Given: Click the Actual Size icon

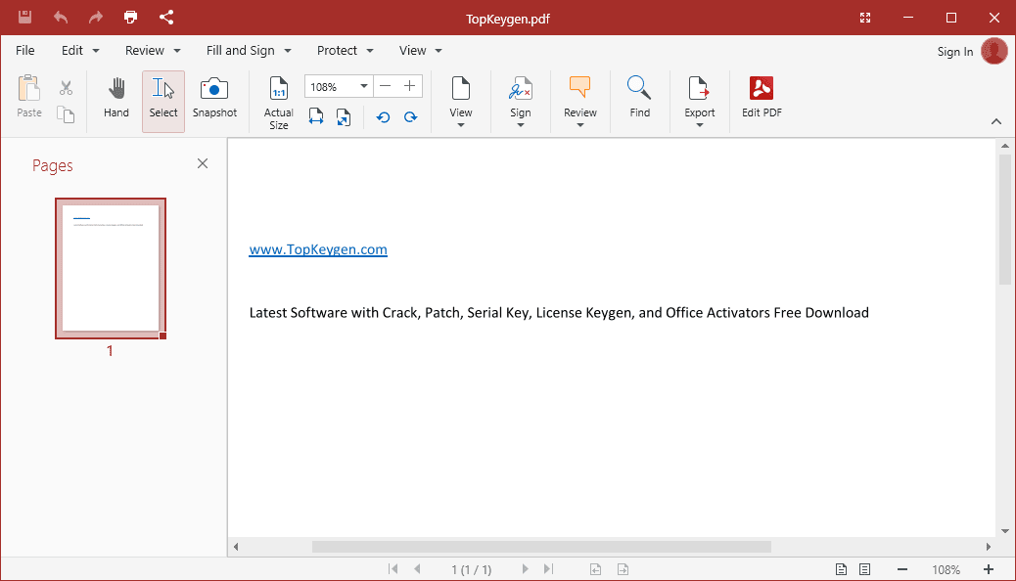Looking at the screenshot, I should point(278,98).
